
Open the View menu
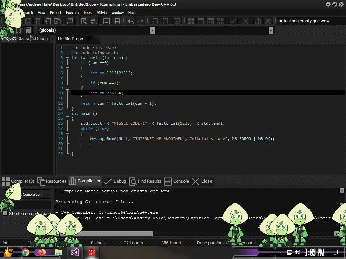click(x=41, y=13)
